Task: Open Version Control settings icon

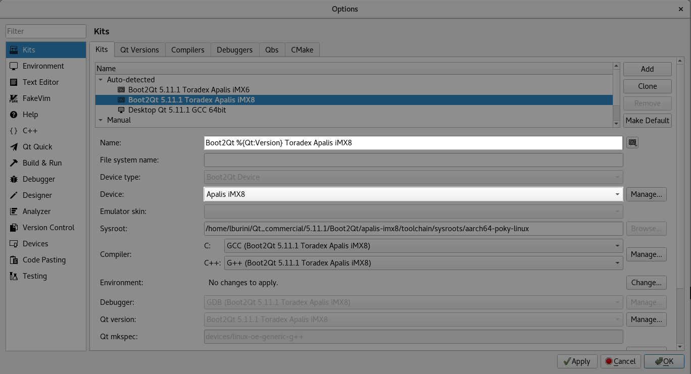Action: pos(14,228)
